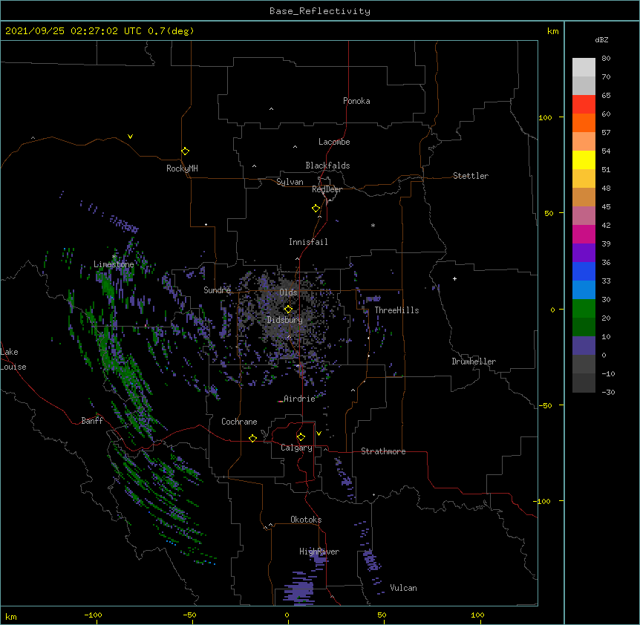Click the 100 tick on right axis
The width and height of the screenshot is (640, 625).
545,117
